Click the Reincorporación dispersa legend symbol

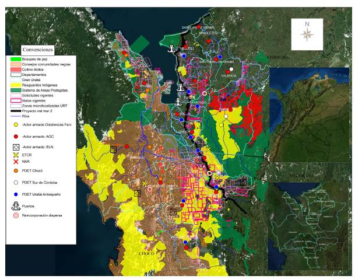16,215
